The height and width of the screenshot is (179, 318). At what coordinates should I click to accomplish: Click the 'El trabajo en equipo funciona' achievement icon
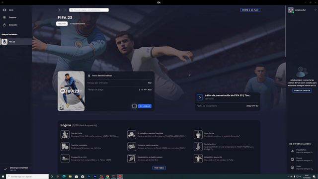coord(131,135)
